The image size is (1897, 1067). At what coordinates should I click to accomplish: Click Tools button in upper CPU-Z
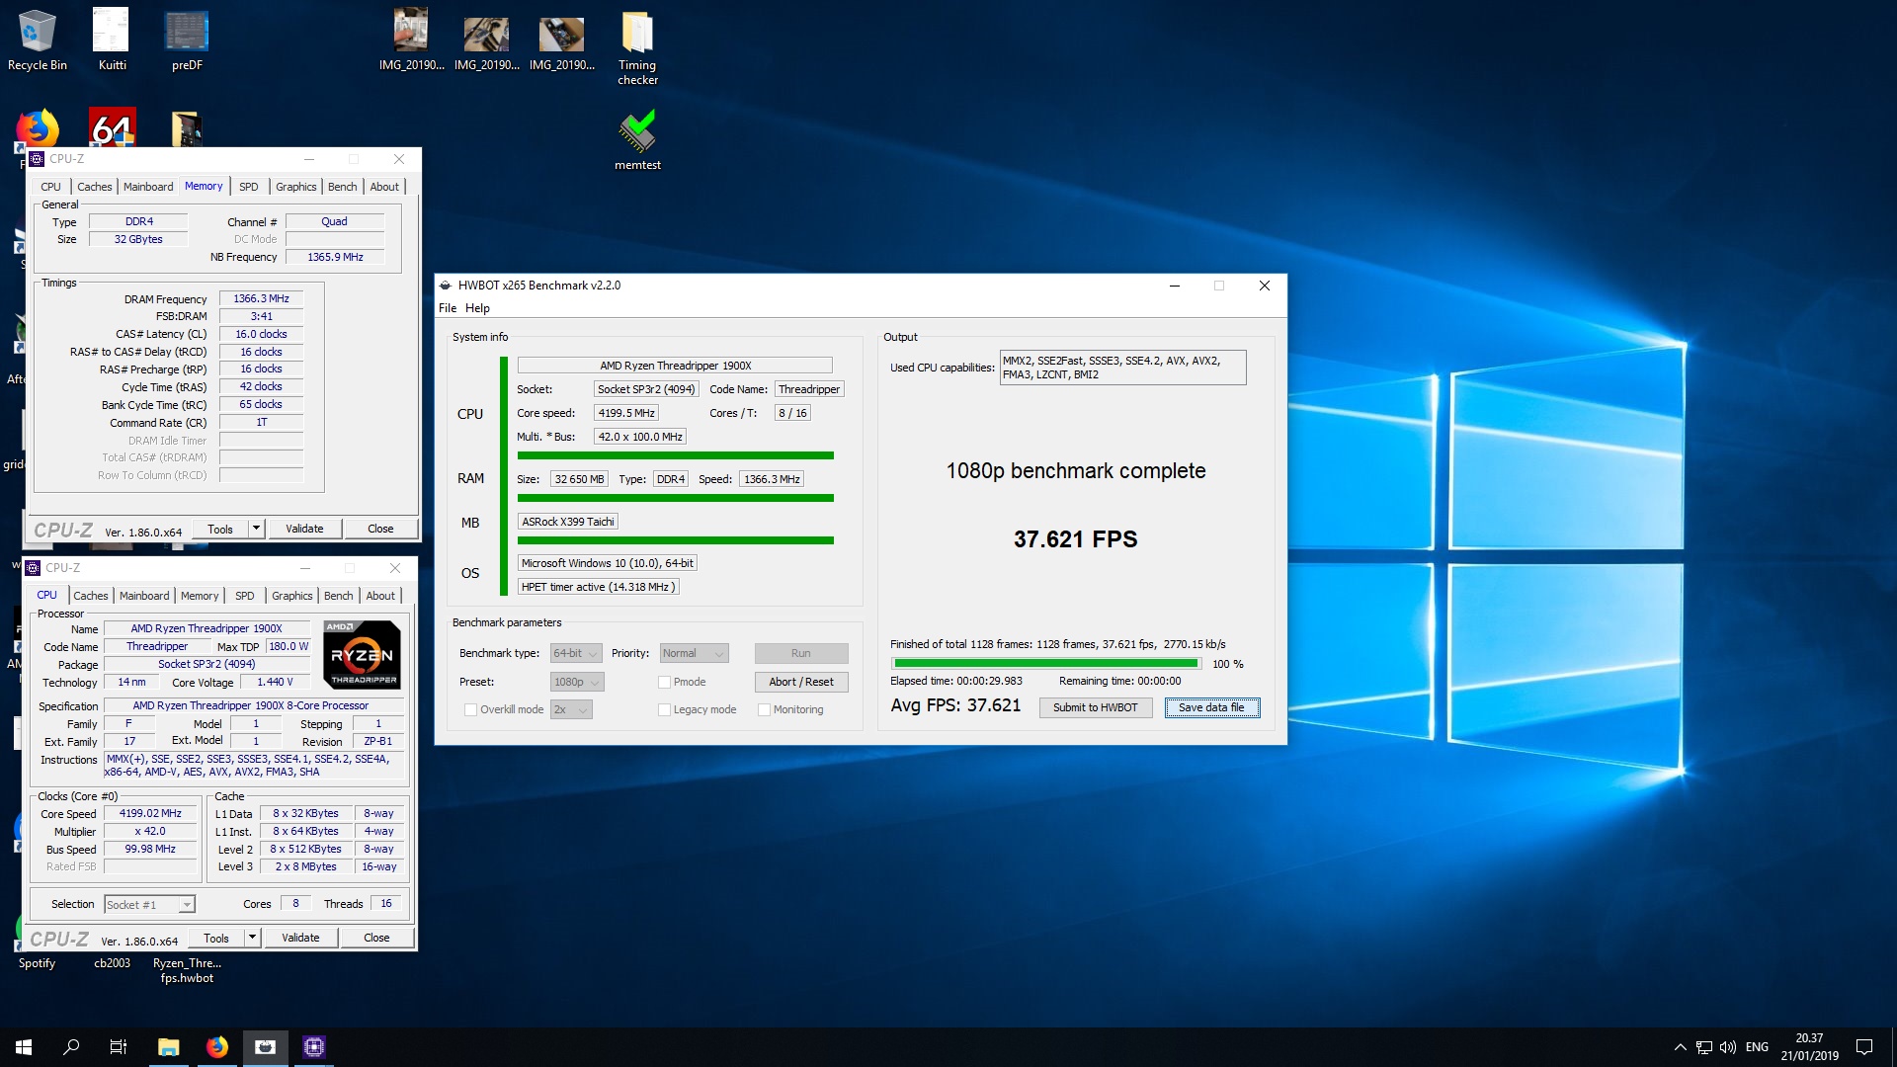click(220, 529)
